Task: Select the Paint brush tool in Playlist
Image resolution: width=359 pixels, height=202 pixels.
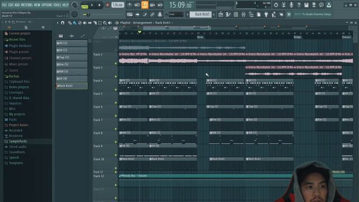Action: pyautogui.click(x=75, y=23)
